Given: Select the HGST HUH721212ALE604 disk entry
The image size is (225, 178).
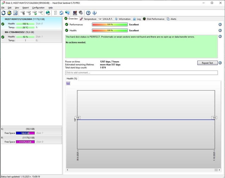Looking at the screenshot, I should (x=31, y=23).
